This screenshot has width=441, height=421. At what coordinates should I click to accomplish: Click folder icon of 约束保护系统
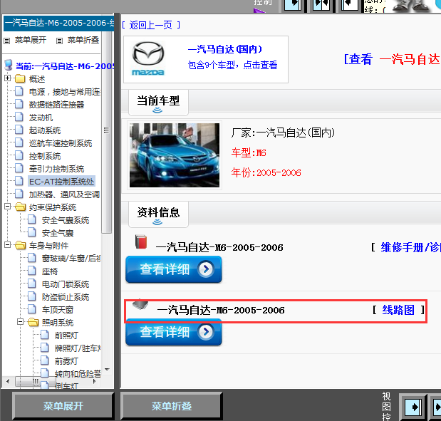point(20,207)
